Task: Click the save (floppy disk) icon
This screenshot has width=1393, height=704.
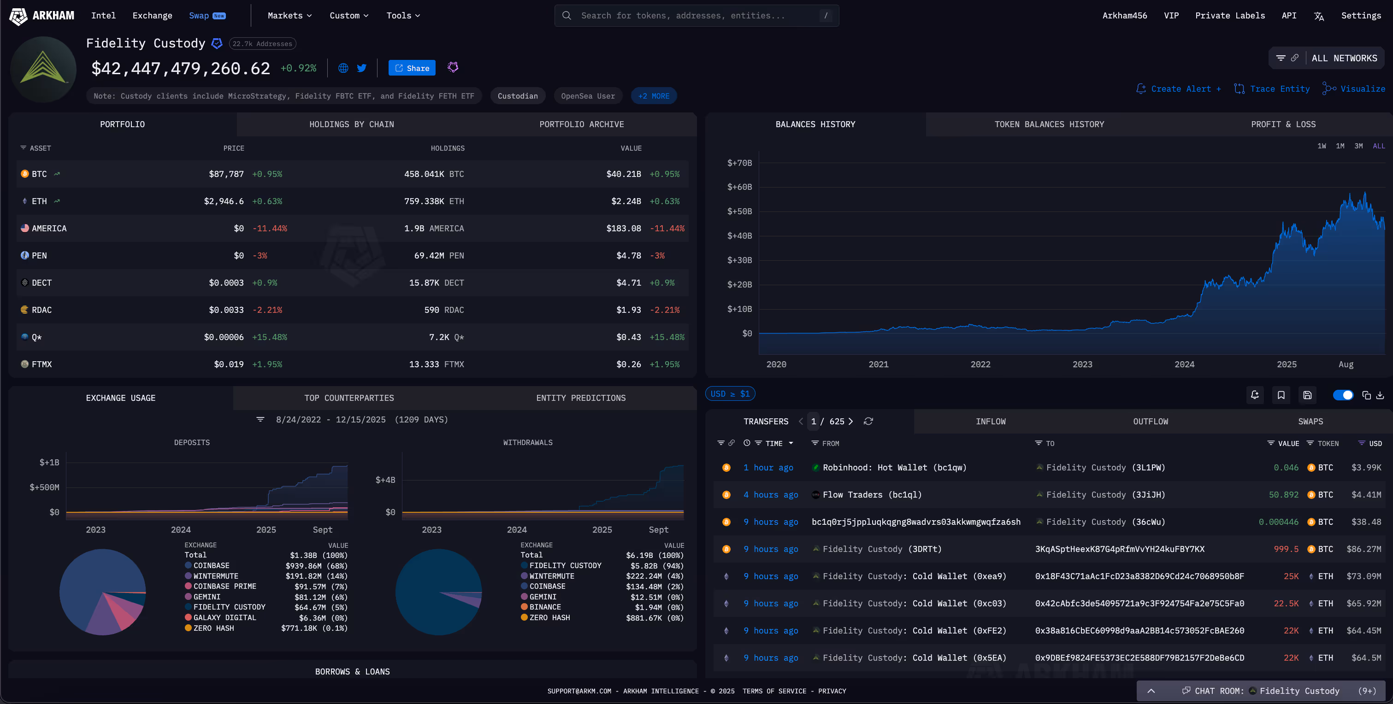Action: click(x=1307, y=395)
